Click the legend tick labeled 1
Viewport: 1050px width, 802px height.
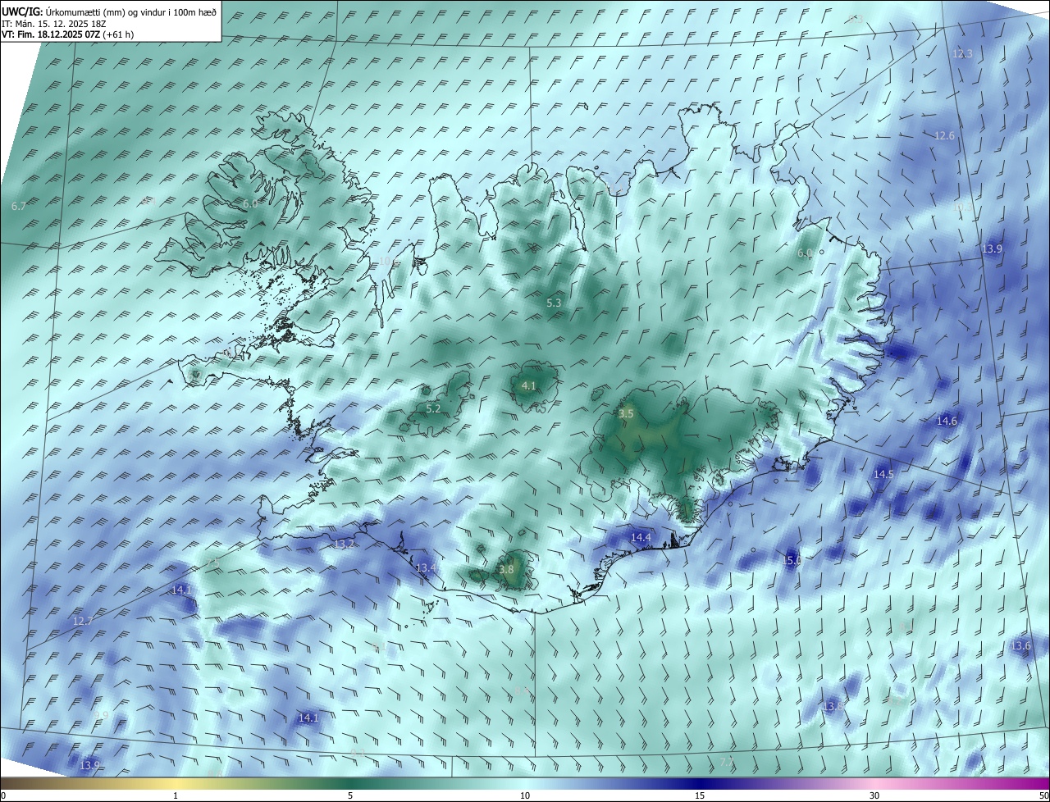tap(176, 795)
